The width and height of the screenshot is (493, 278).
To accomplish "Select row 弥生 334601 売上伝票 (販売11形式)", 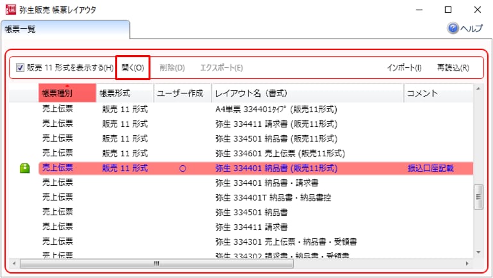I will pyautogui.click(x=256, y=154).
